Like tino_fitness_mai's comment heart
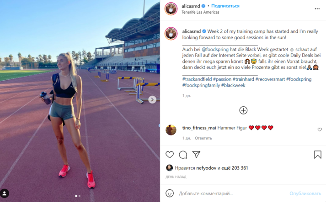 320,129
